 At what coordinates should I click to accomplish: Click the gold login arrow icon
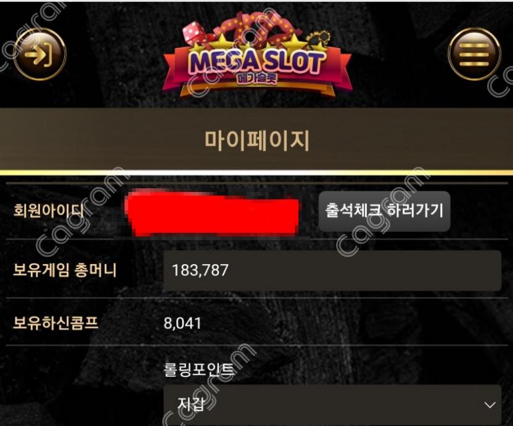[x=39, y=54]
